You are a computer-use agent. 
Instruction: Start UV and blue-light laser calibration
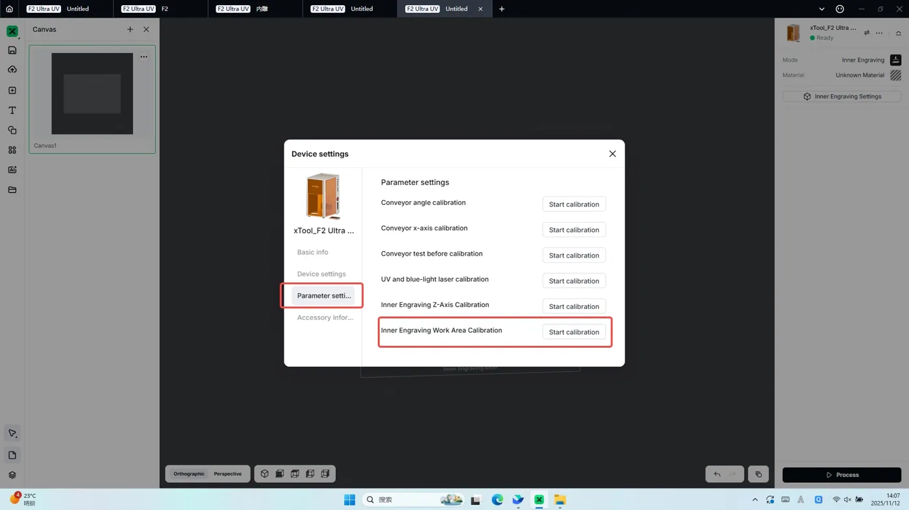574,281
